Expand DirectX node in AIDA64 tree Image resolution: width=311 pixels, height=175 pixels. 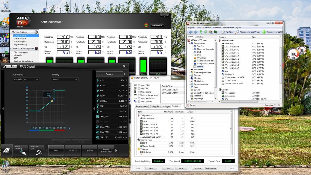point(189,90)
